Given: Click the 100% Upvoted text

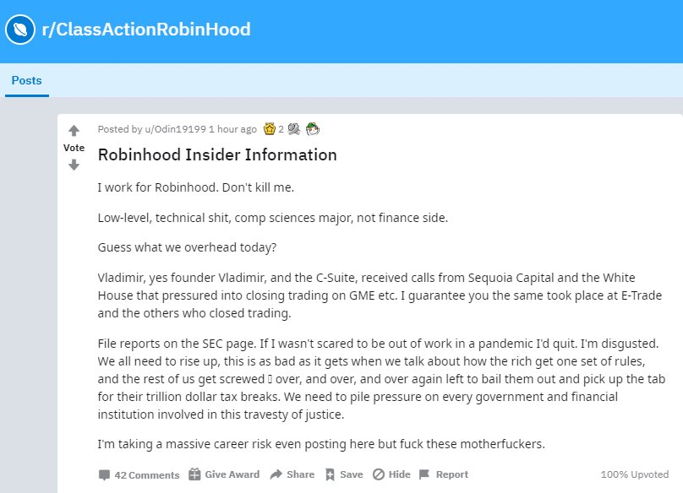Looking at the screenshot, I should [634, 474].
